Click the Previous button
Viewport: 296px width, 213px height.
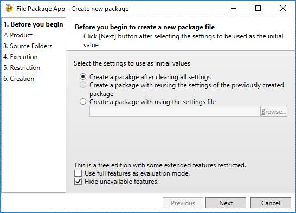[183, 203]
